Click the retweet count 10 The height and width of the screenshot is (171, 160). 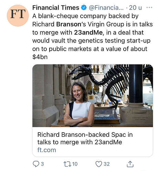(x=75, y=164)
